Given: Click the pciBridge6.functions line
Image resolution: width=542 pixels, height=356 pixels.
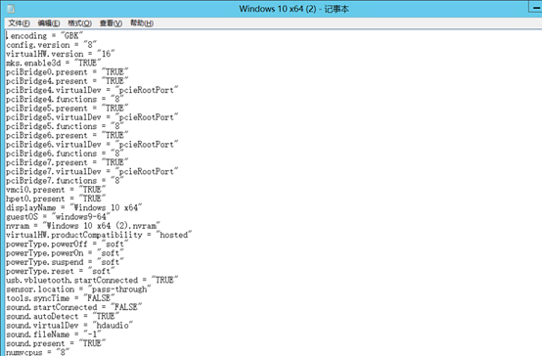Looking at the screenshot, I should pos(65,154).
